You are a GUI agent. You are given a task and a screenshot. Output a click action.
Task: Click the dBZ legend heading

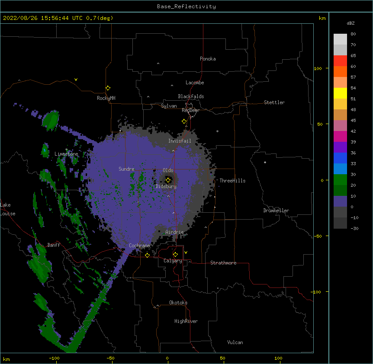(x=350, y=23)
